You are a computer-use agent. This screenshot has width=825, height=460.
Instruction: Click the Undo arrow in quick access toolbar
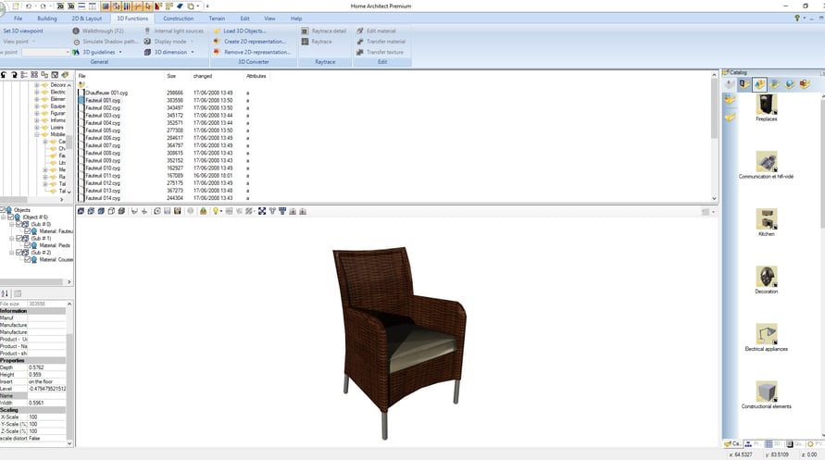click(x=29, y=6)
